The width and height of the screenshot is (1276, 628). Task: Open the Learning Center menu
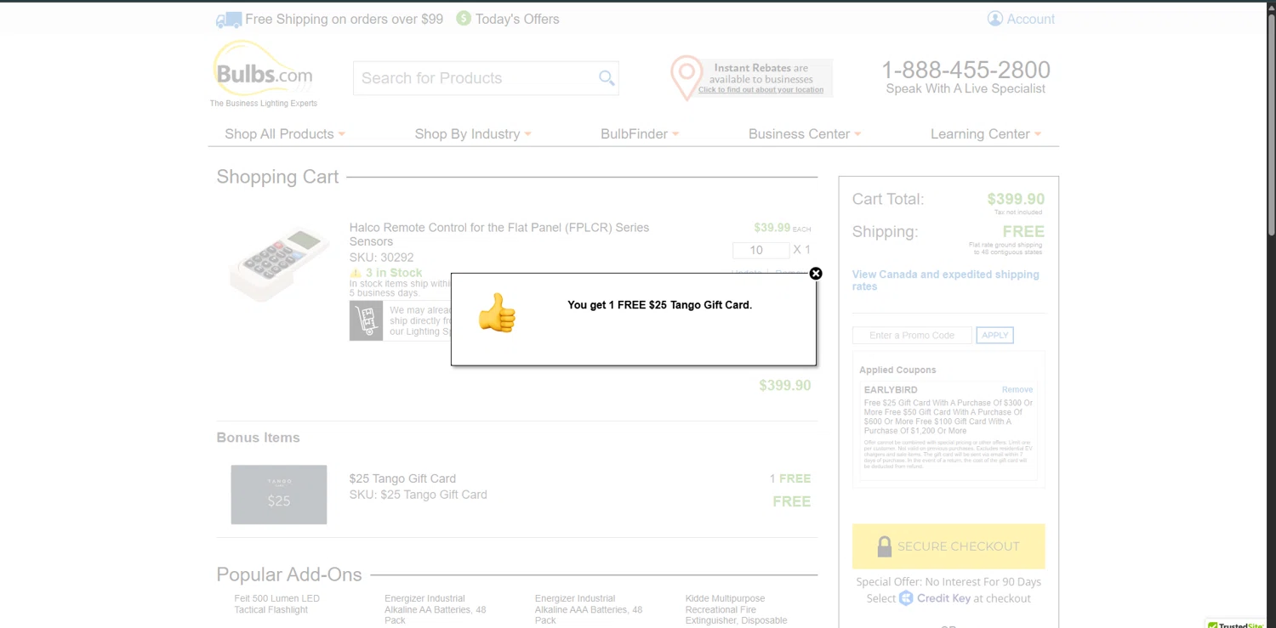[986, 133]
